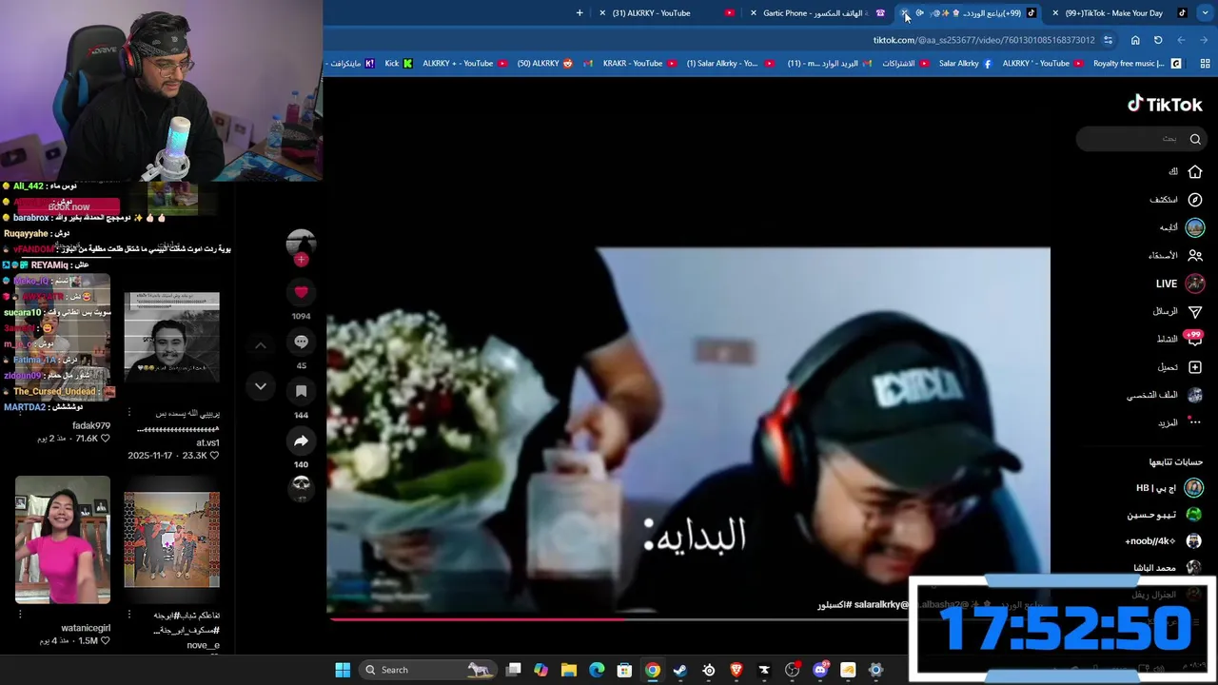Reload the page
Screen dimensions: 1218x685
tap(1158, 40)
